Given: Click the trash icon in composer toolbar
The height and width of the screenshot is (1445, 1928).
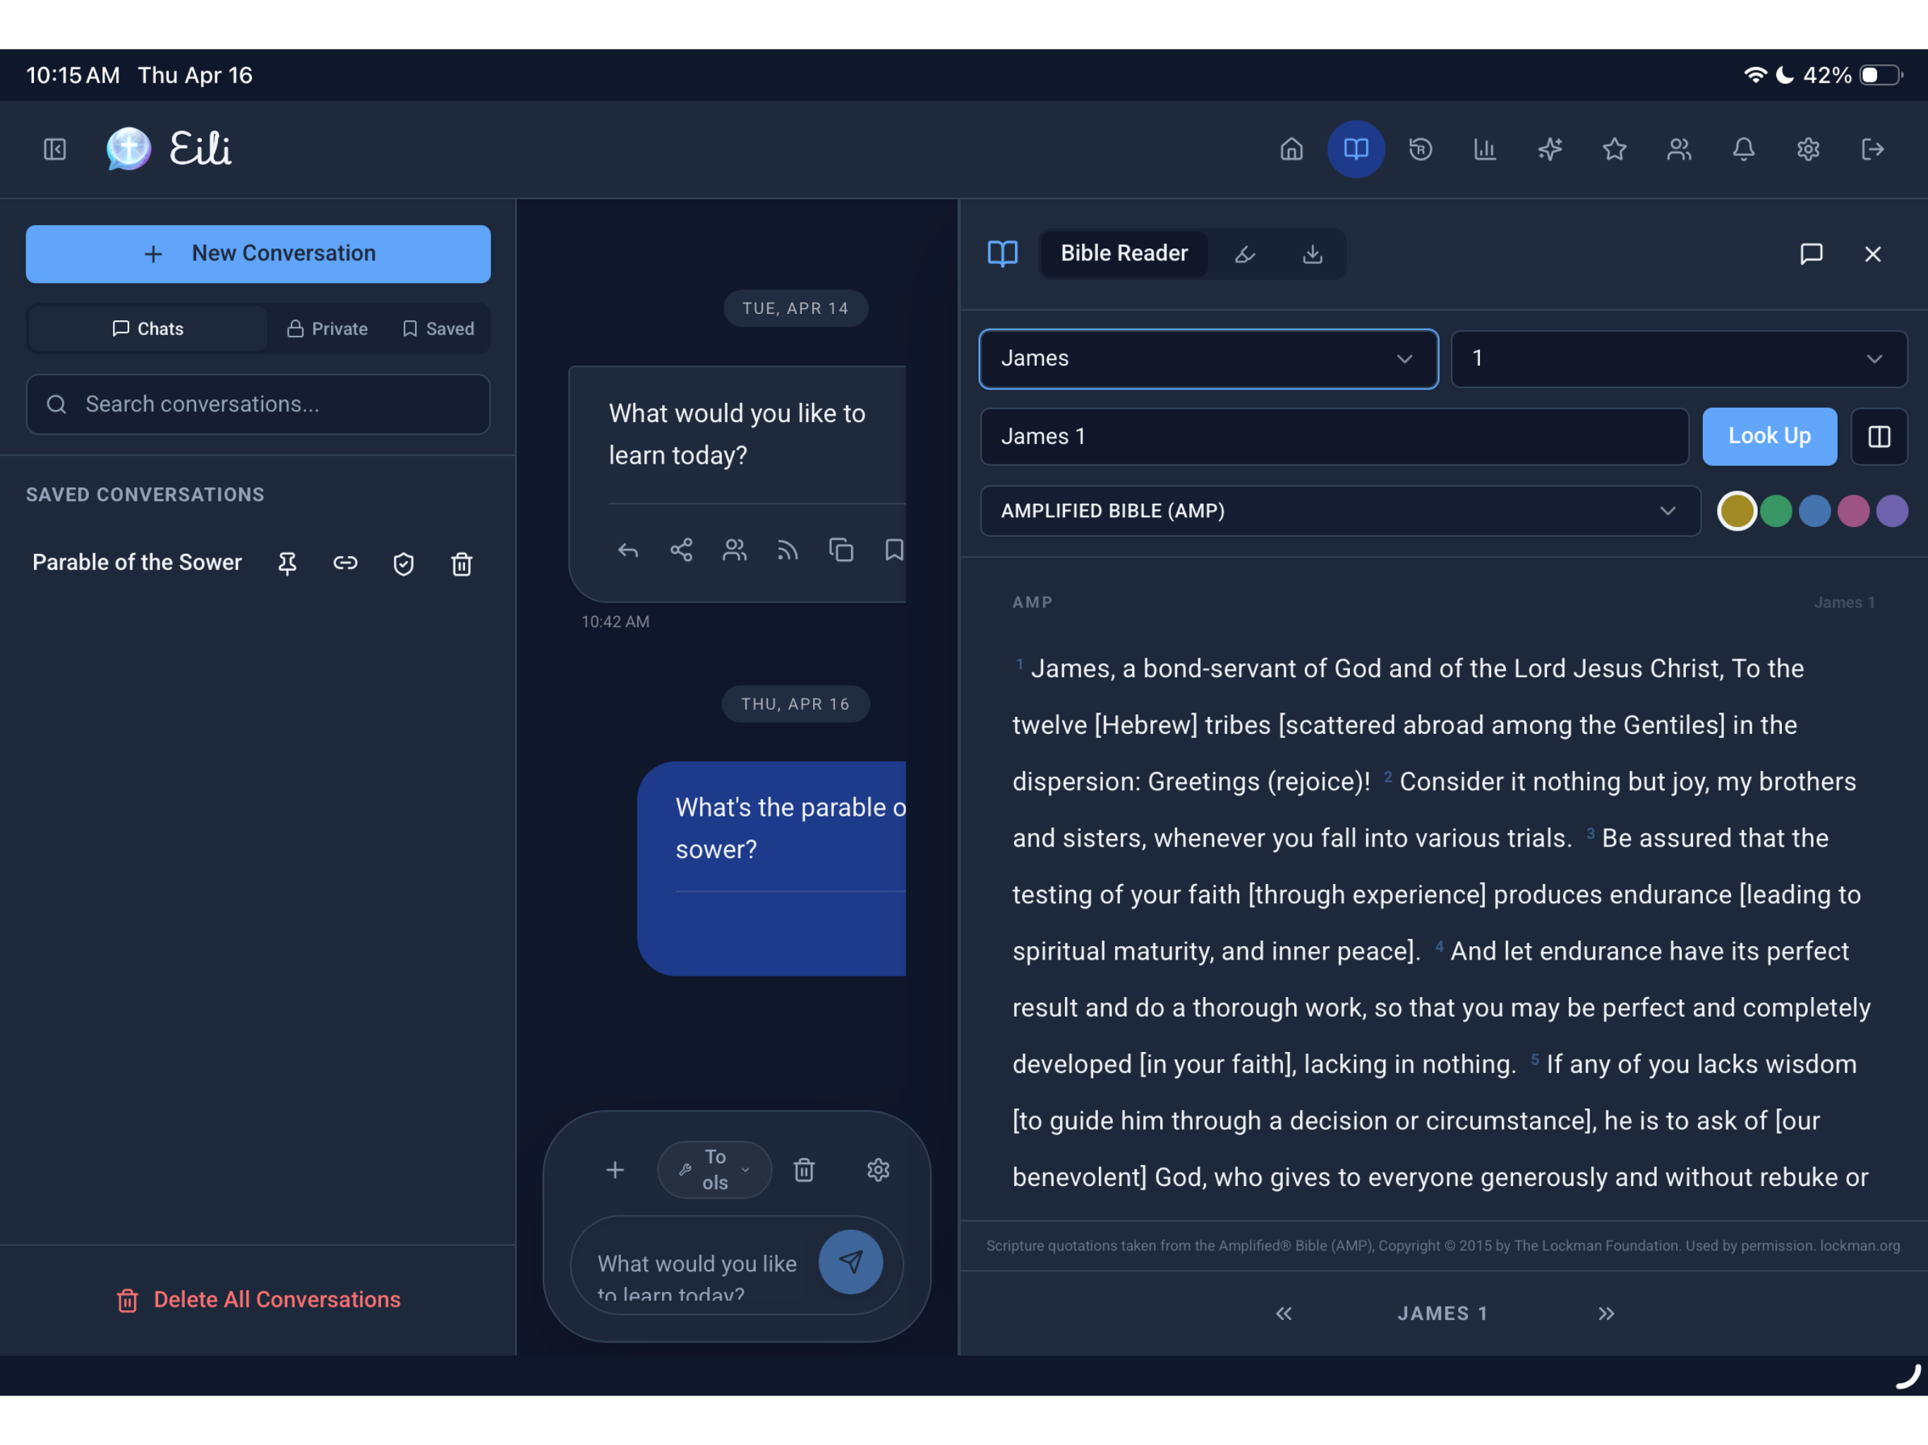Looking at the screenshot, I should click(804, 1170).
